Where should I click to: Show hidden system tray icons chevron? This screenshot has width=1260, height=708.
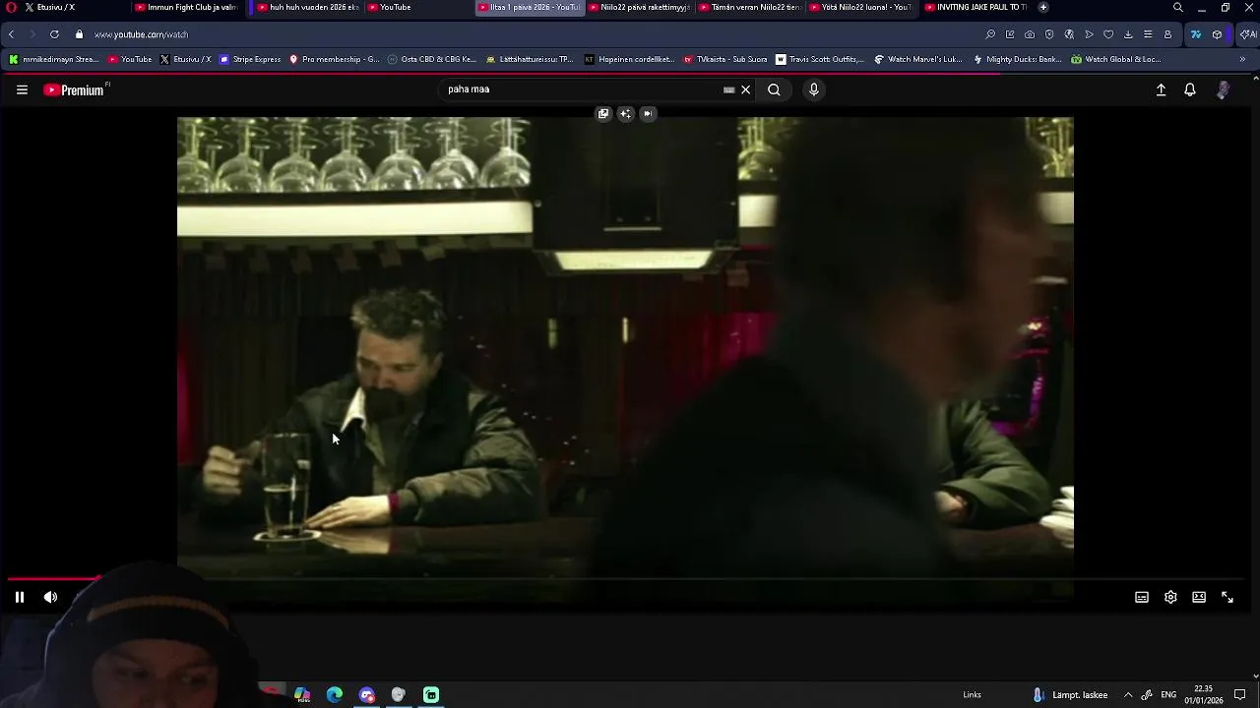pos(1128,695)
